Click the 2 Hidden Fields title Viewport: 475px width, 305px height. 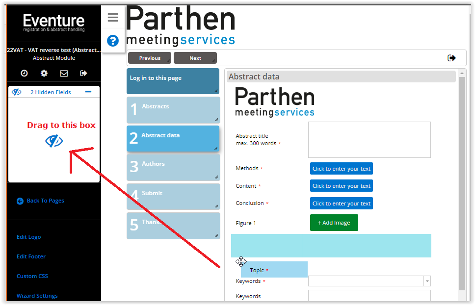pyautogui.click(x=51, y=92)
